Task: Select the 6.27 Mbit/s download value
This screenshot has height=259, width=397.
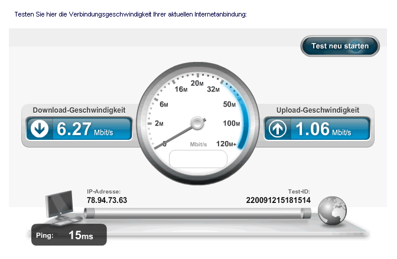Action: (x=84, y=129)
